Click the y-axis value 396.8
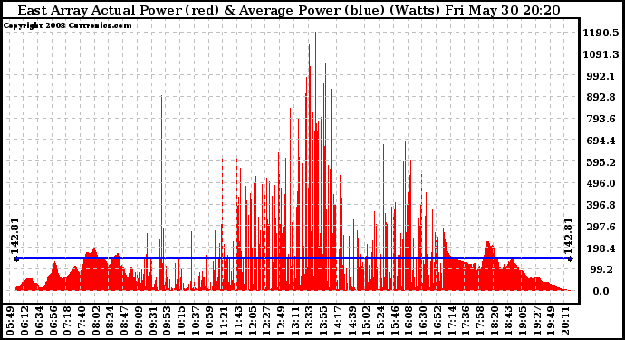The image size is (625, 340). 601,205
